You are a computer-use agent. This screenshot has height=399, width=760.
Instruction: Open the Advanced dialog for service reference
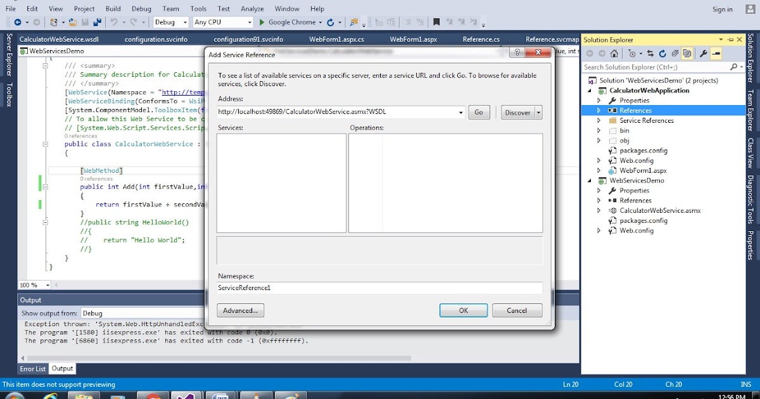(x=240, y=310)
